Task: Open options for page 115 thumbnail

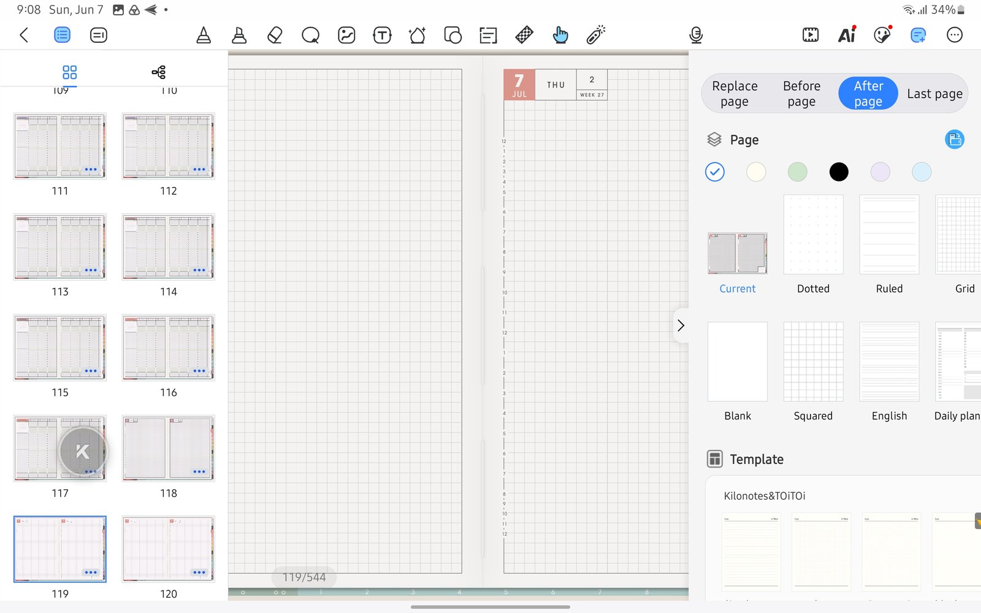Action: click(x=91, y=371)
